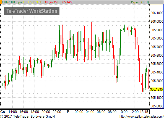
Task: Click the 305,0000 price axis label
Action: click(x=157, y=106)
